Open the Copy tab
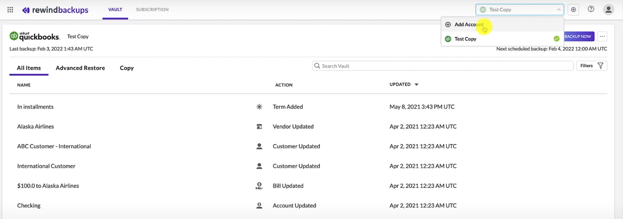623x219 pixels. [x=127, y=68]
